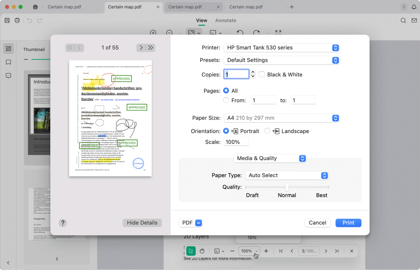Select the All pages radio button
The height and width of the screenshot is (271, 420).
click(226, 90)
